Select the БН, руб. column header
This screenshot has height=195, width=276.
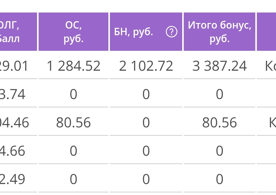tap(146, 32)
